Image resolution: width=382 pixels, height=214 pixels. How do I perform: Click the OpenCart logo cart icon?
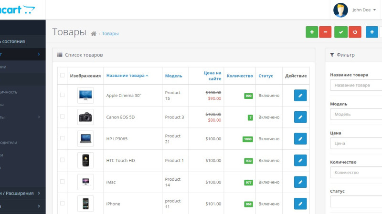point(29,10)
